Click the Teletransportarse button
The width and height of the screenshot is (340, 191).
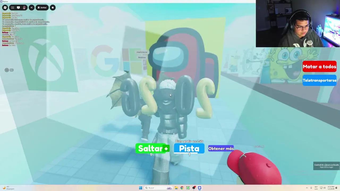click(320, 80)
